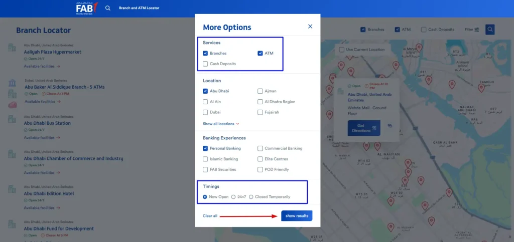Uncheck Branches in More Options Services
This screenshot has height=242, width=514.
pos(205,53)
